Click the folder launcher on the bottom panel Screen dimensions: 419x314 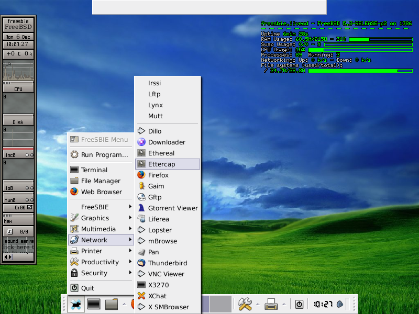(112, 304)
